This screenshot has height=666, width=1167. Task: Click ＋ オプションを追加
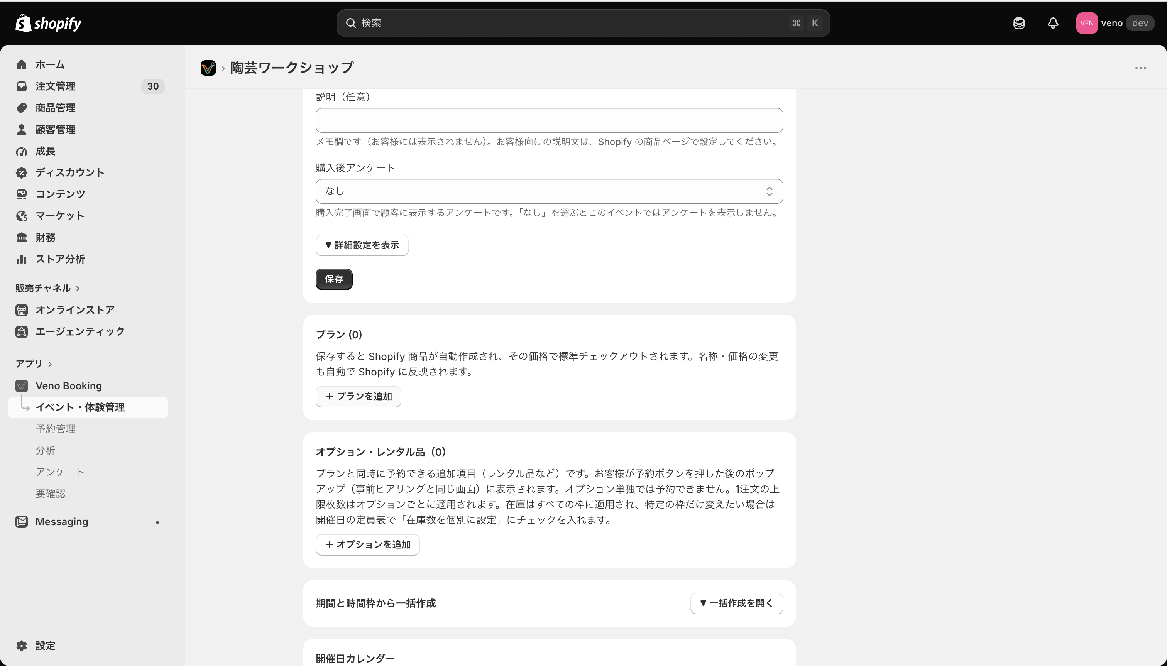pyautogui.click(x=367, y=545)
